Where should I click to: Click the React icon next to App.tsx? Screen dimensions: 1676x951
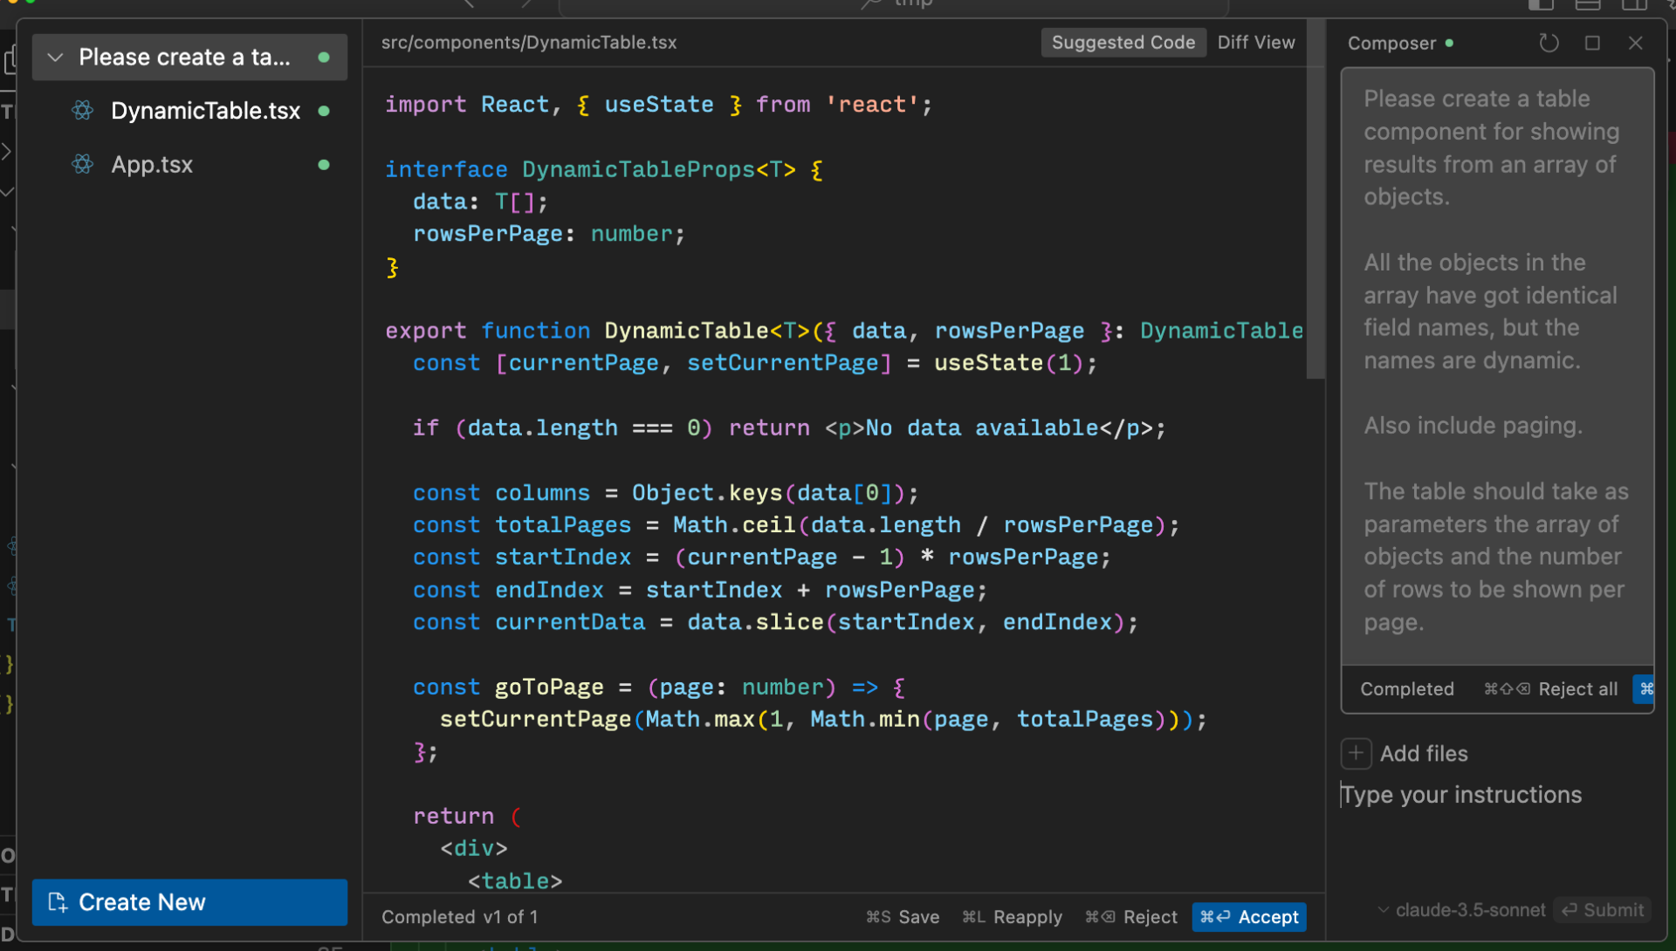click(83, 164)
